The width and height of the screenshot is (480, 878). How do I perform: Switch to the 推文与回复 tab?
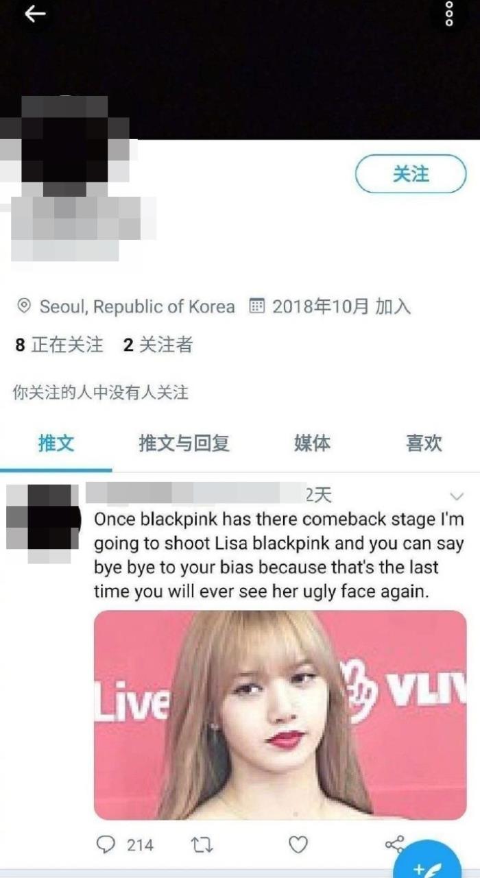pos(184,443)
